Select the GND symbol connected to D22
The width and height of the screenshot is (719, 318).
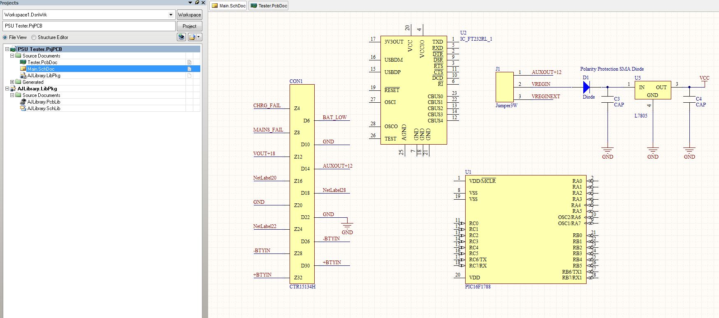tap(347, 227)
